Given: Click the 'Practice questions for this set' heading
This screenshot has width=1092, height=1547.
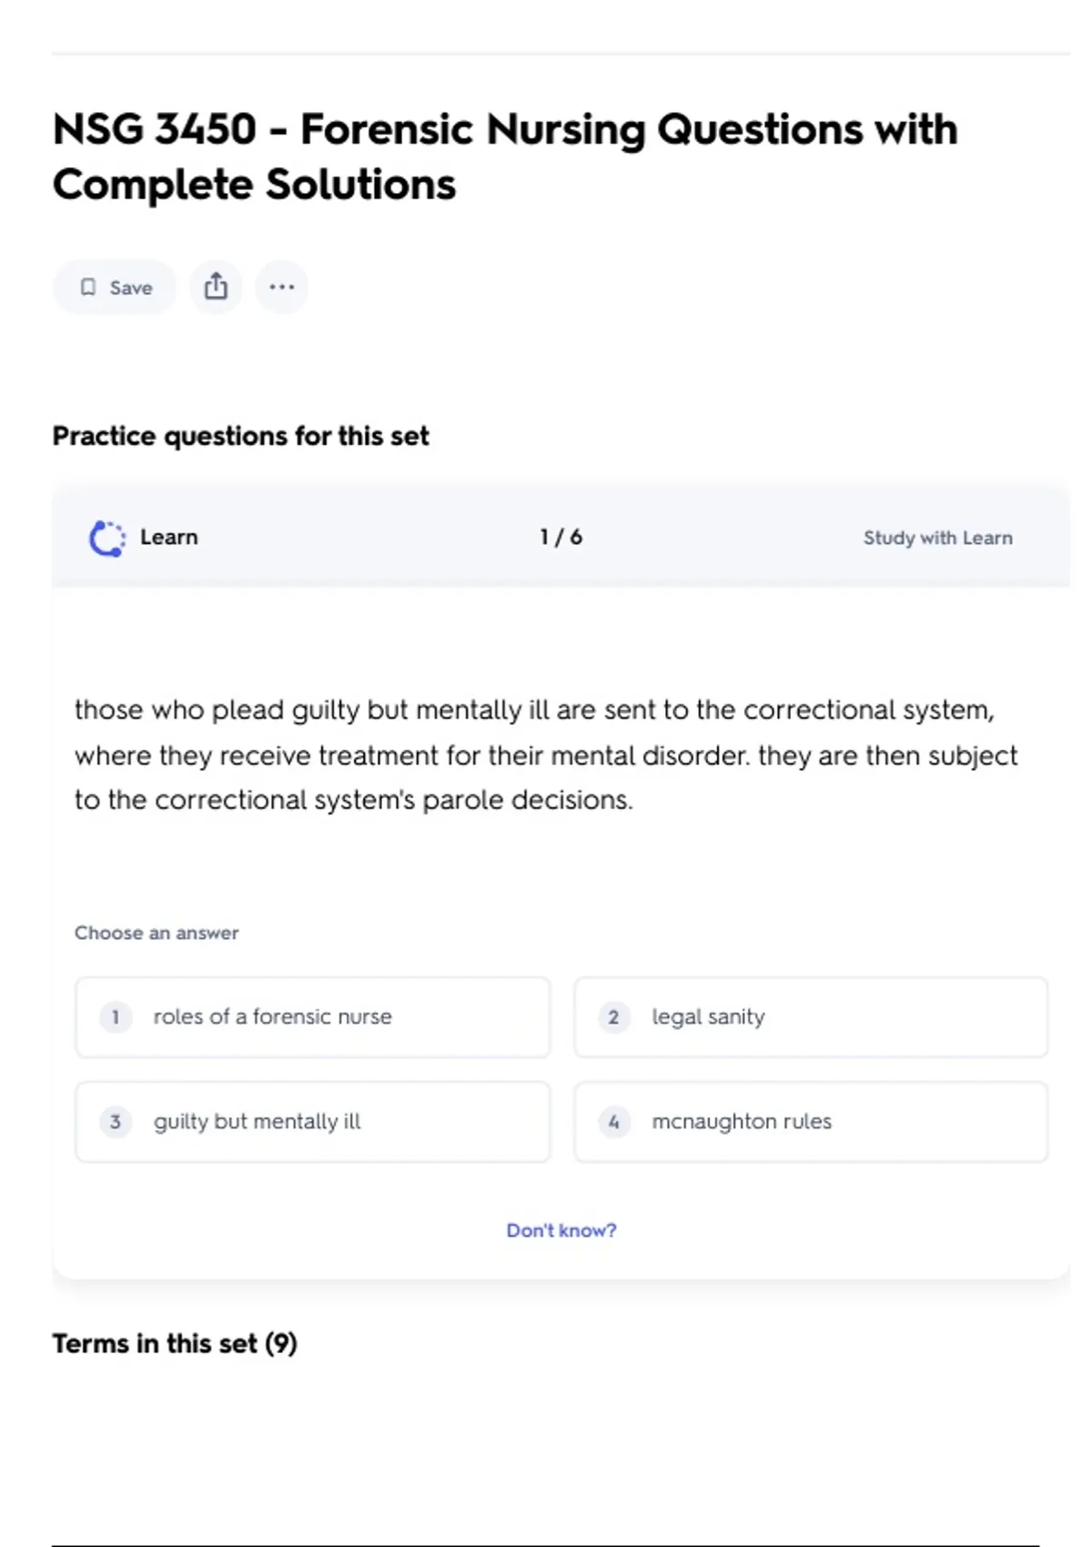Looking at the screenshot, I should 240,436.
